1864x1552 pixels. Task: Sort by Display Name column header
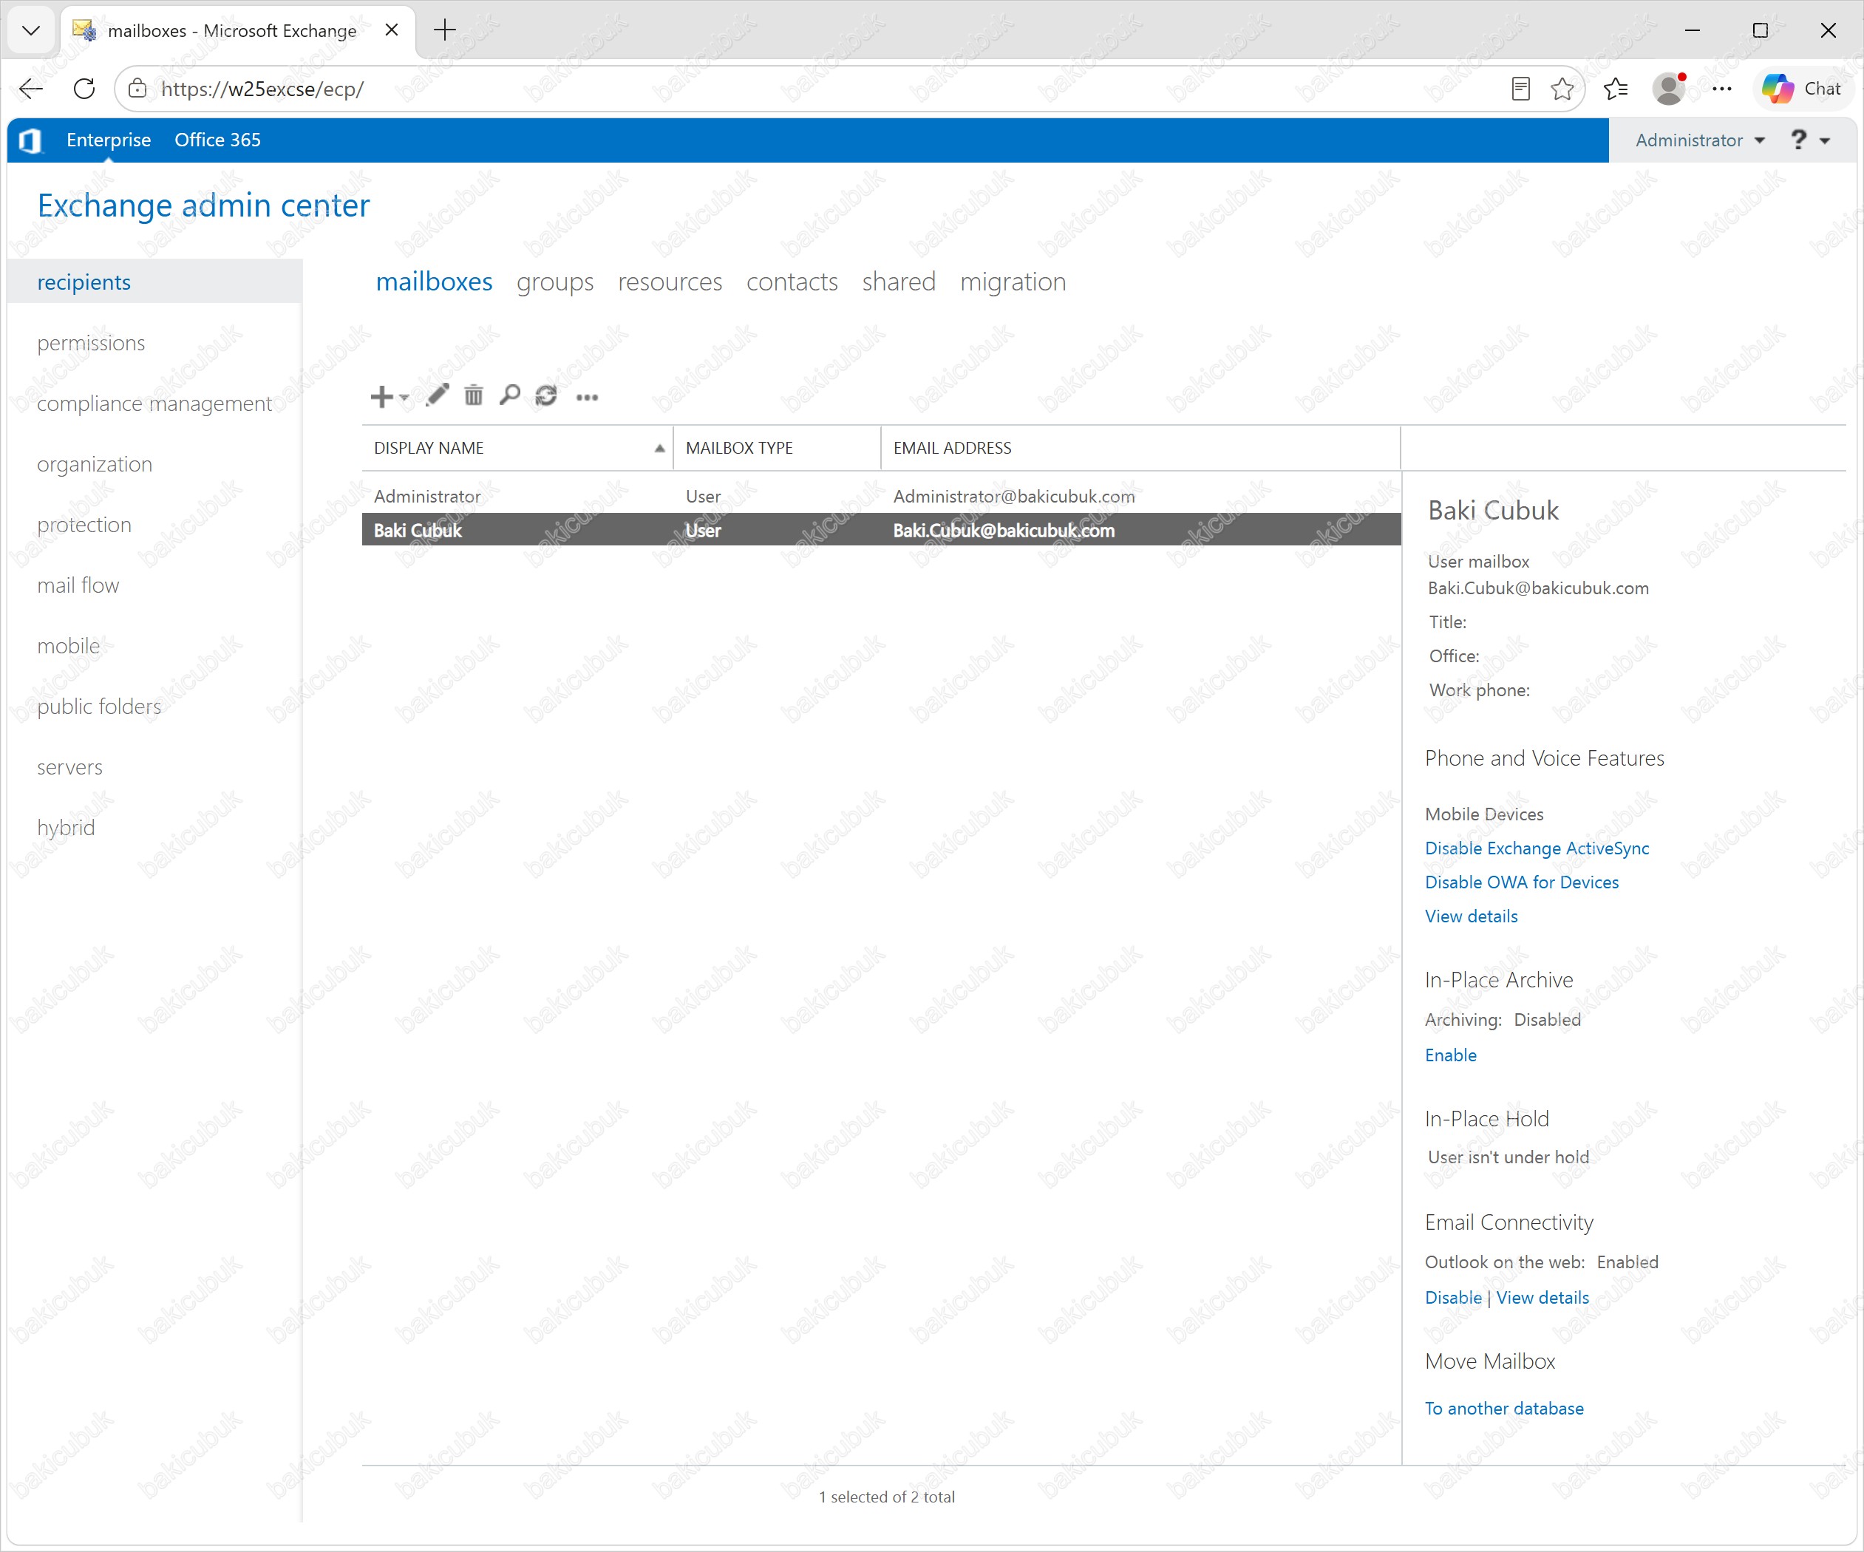coord(517,448)
